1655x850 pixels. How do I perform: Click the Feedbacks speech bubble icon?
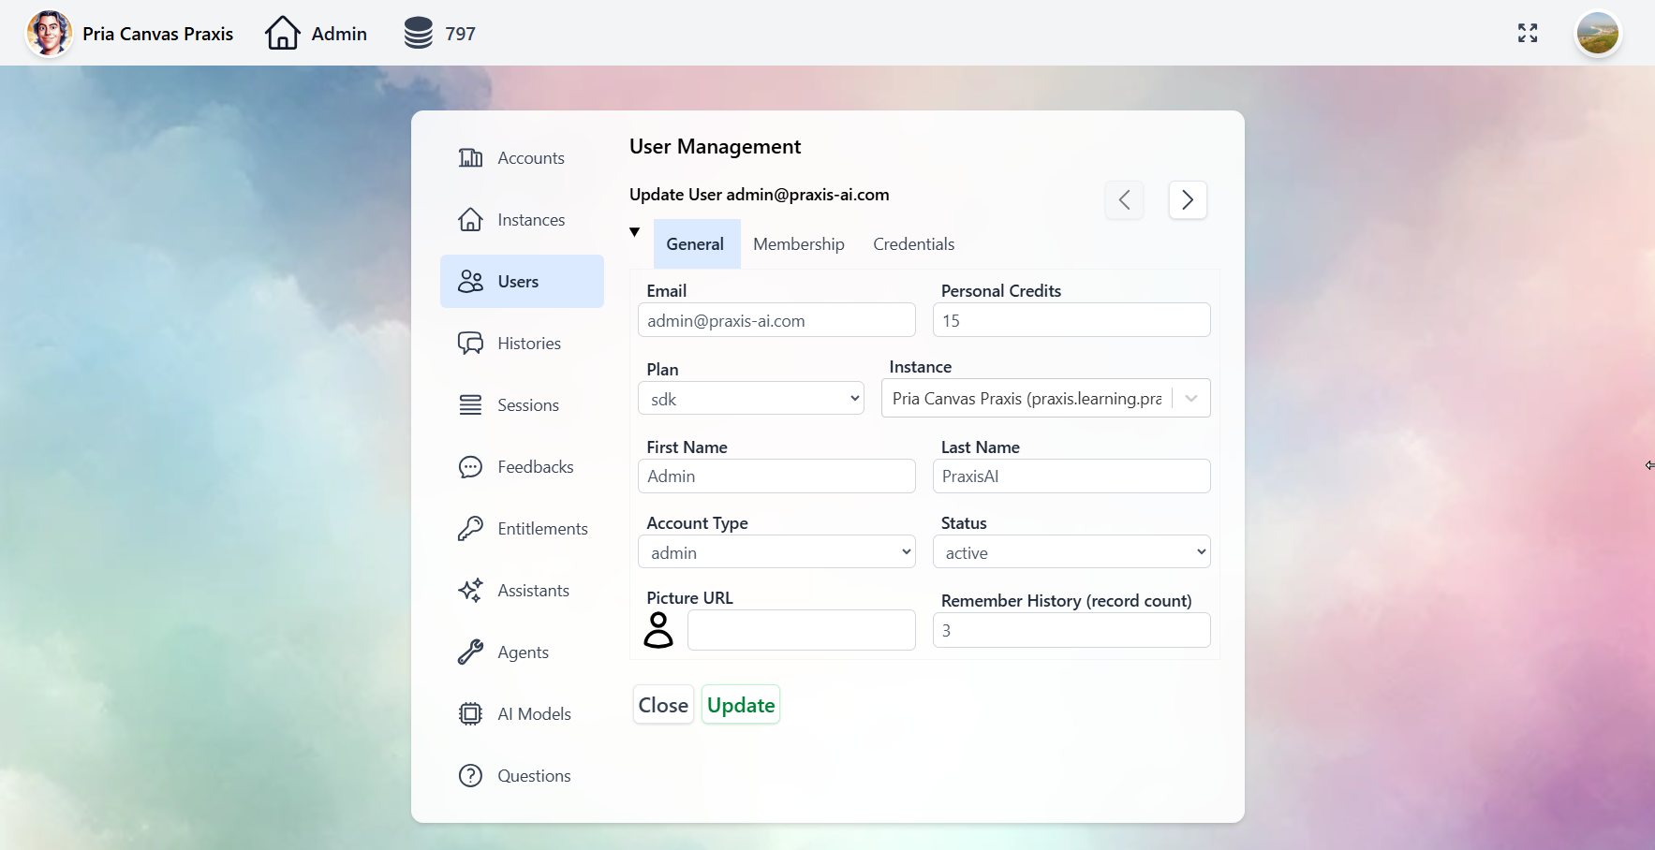click(470, 466)
